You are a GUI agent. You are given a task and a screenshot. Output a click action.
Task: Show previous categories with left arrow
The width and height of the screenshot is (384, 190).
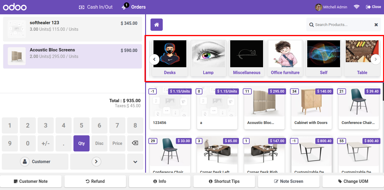click(154, 59)
